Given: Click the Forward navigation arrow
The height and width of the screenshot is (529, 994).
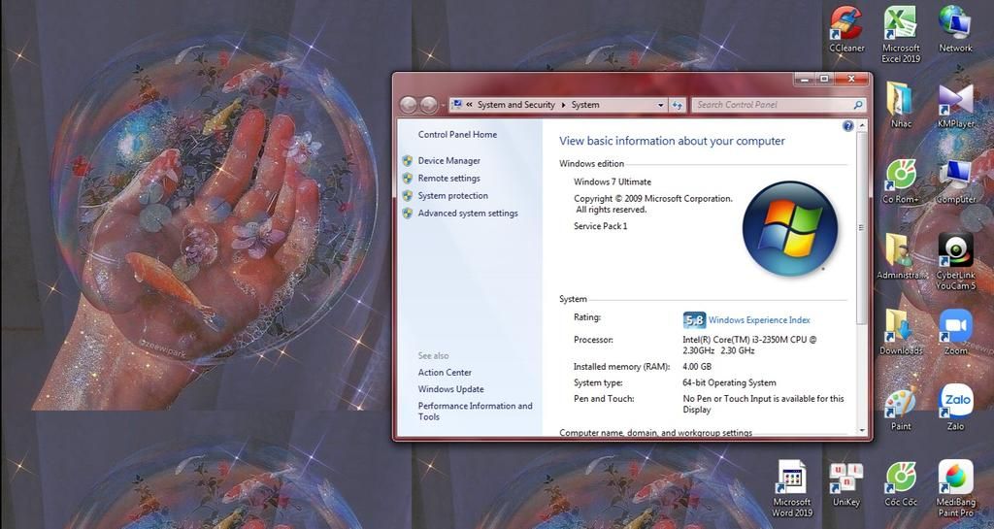Looking at the screenshot, I should point(429,105).
